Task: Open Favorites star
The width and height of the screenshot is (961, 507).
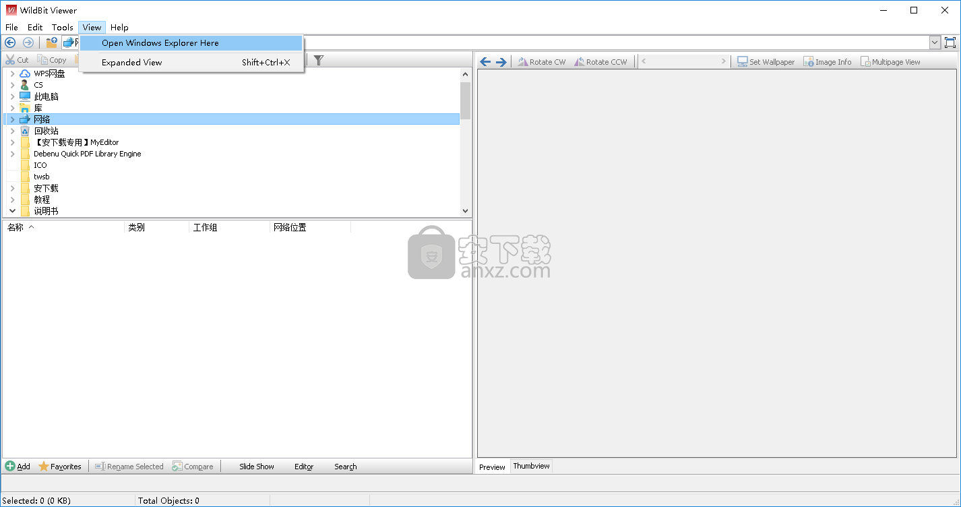Action: point(60,467)
